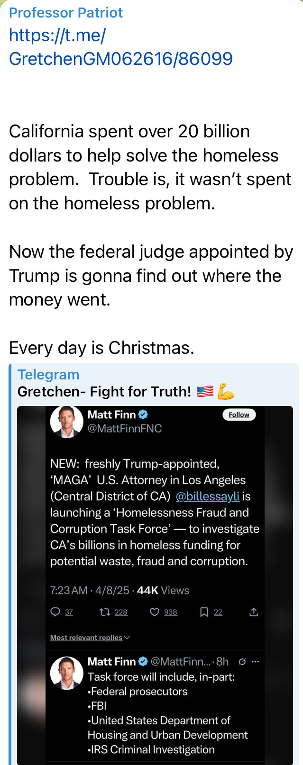303x765 pixels.
Task: Bookmark the Matt Finn tweet
Action: coord(204,612)
